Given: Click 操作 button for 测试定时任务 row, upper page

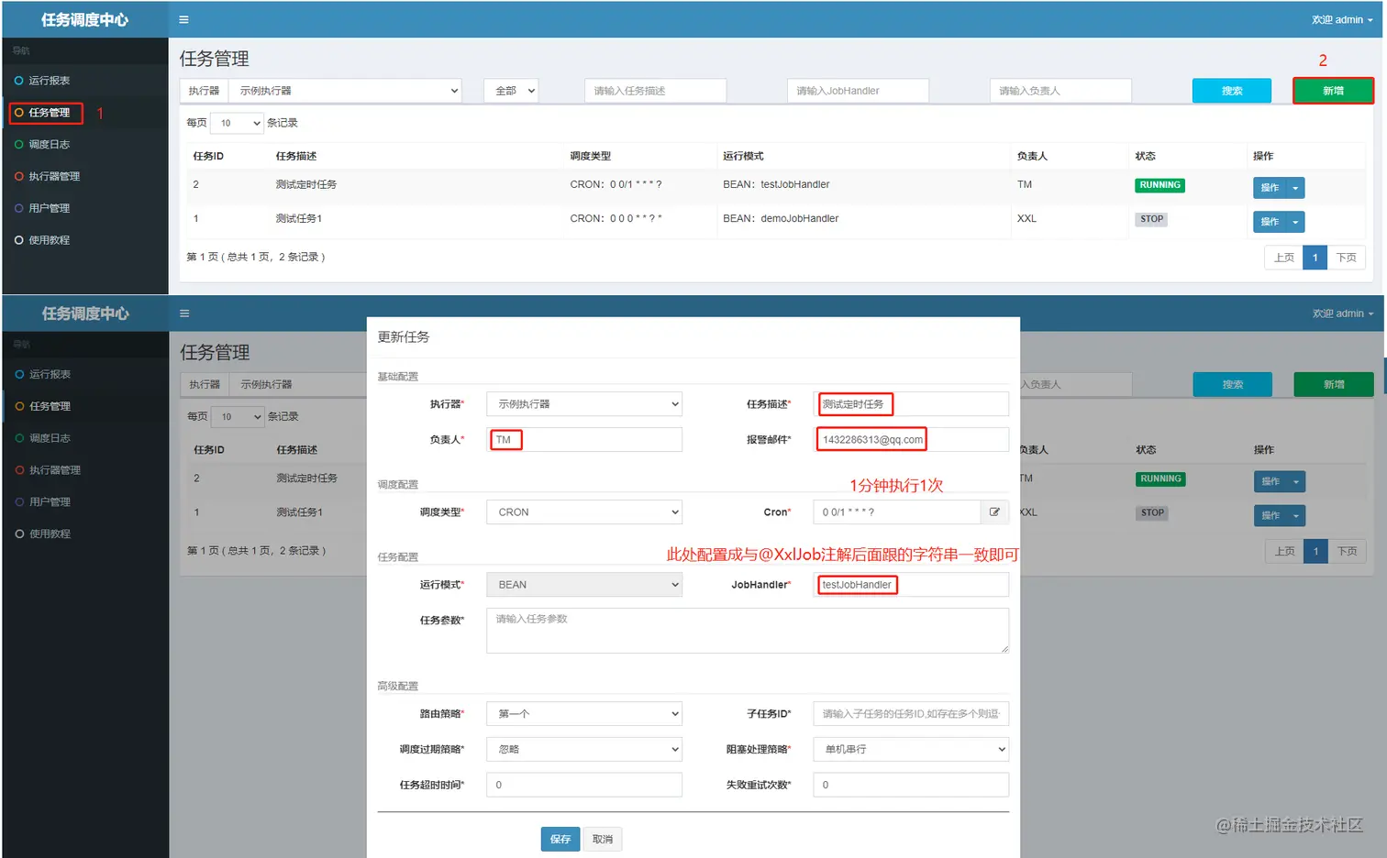Looking at the screenshot, I should click(x=1270, y=188).
